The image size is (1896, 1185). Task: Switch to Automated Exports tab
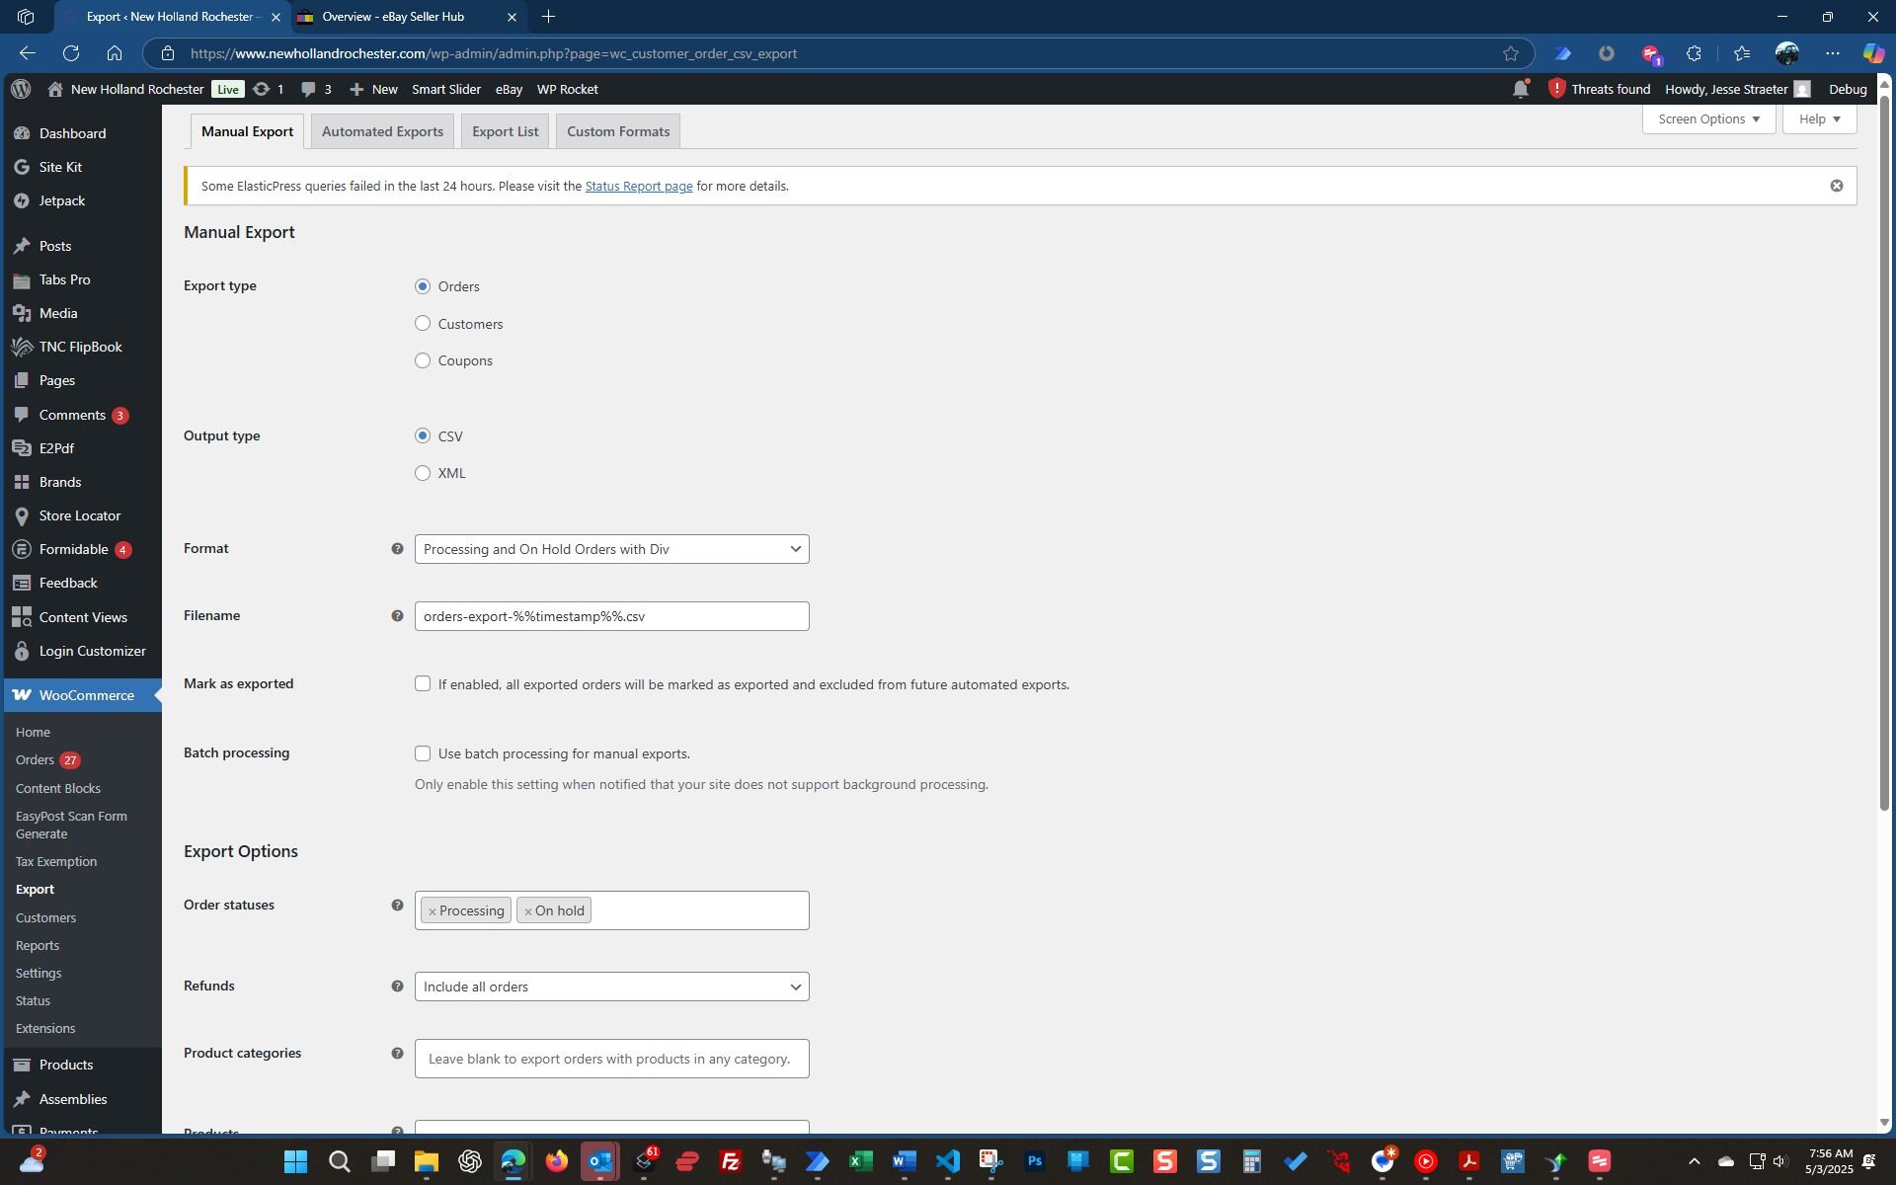tap(382, 131)
